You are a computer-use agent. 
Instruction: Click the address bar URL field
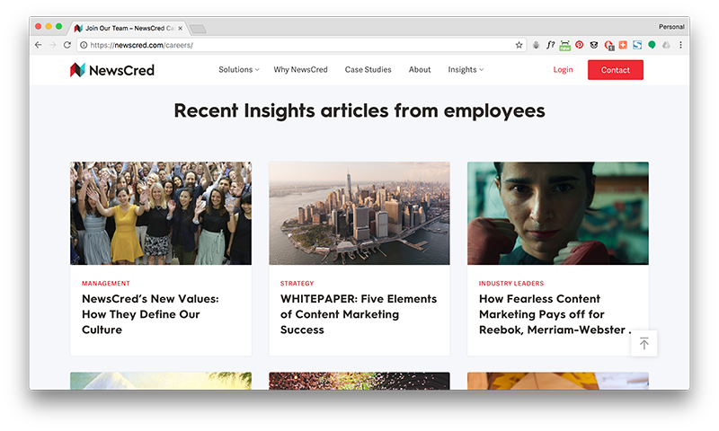coord(300,45)
